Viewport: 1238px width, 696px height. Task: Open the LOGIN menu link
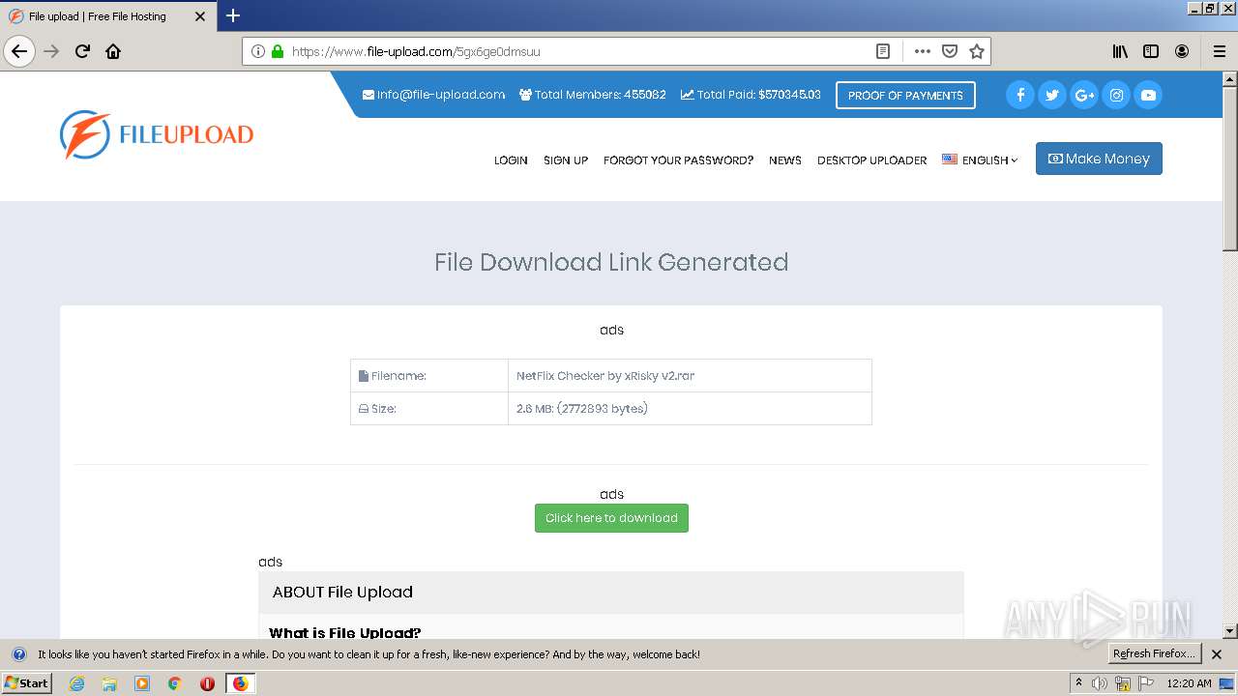coord(511,160)
